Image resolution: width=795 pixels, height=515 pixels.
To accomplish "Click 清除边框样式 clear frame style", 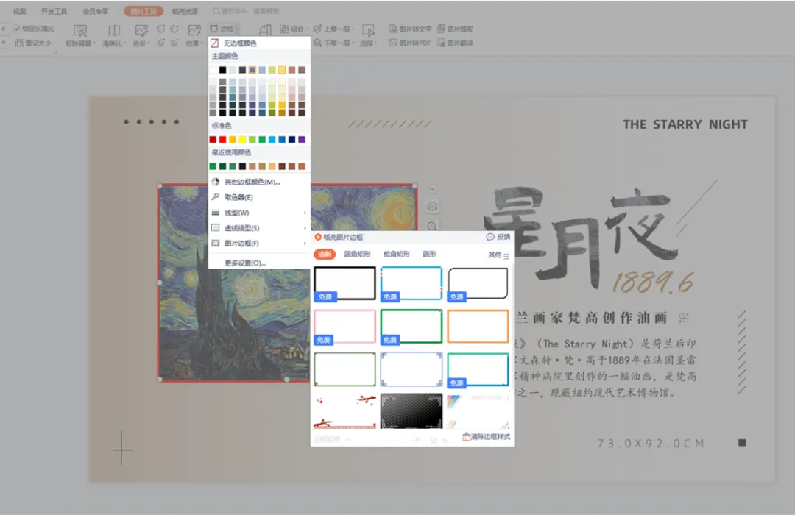I will [x=487, y=436].
